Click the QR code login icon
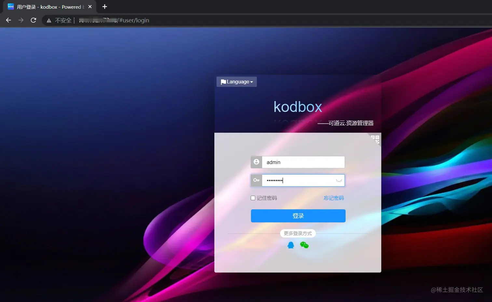Viewport: 492px width, 302px height. [x=376, y=139]
